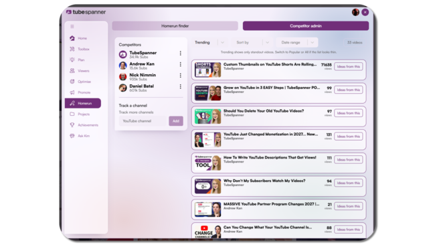The height and width of the screenshot is (245, 435).
Task: Click Ideas from this for MASSIVE Partner Program
Action: click(349, 206)
